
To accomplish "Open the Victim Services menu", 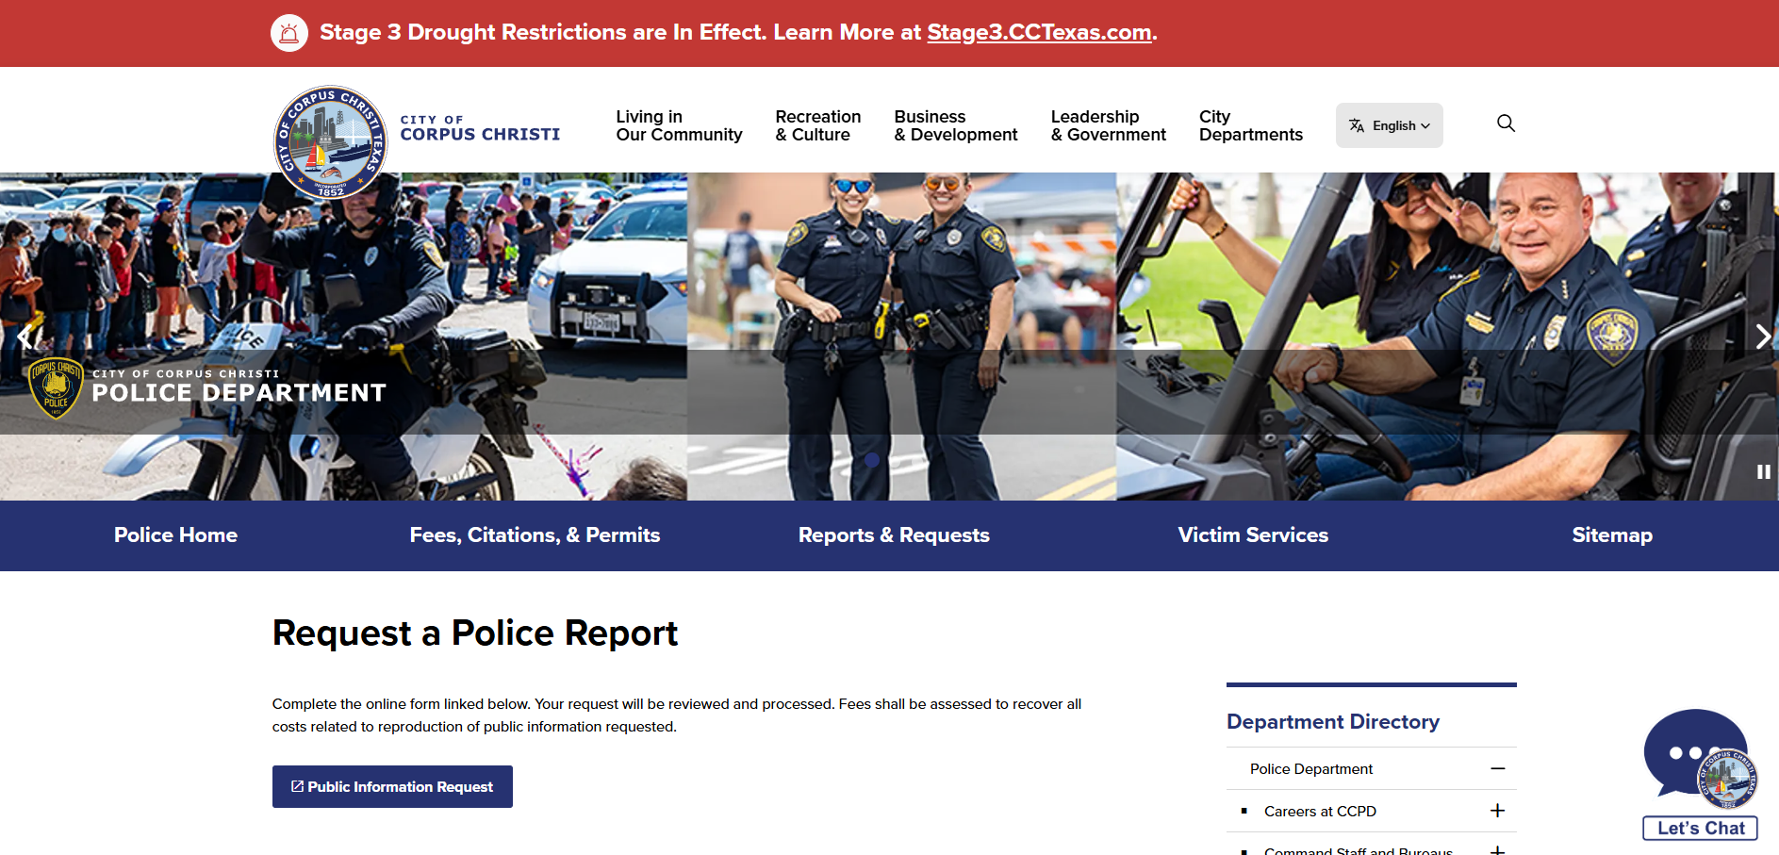I will coord(1253,535).
